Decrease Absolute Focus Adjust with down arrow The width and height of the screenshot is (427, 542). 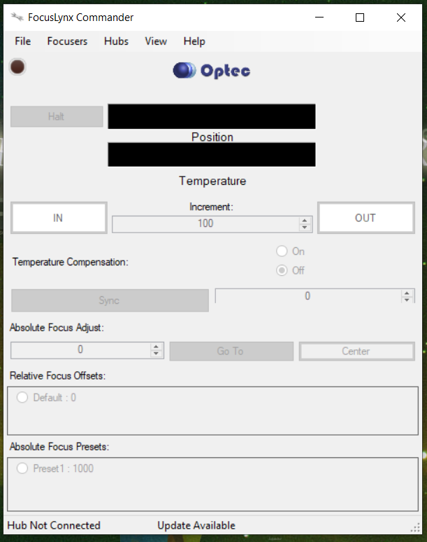pos(156,354)
